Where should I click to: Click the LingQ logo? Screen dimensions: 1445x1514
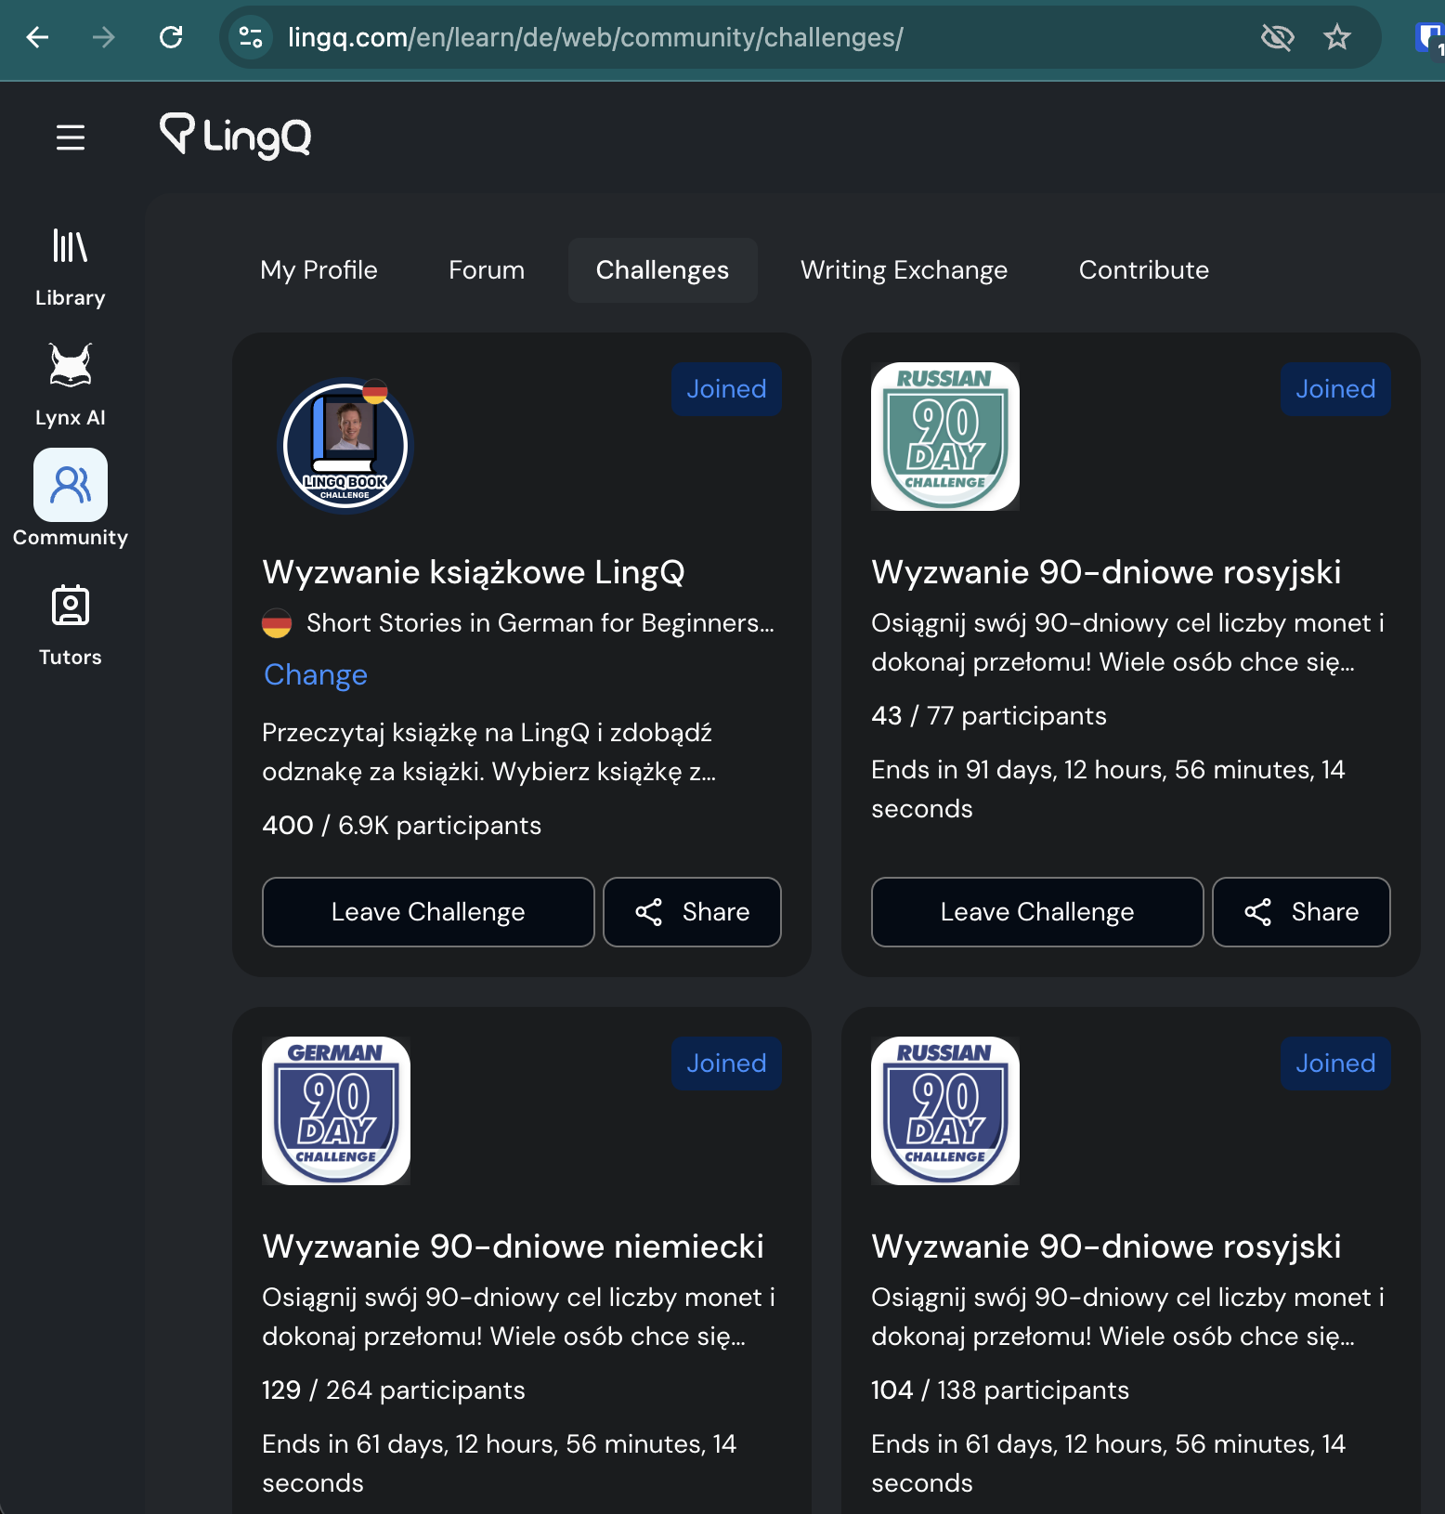pos(236,136)
